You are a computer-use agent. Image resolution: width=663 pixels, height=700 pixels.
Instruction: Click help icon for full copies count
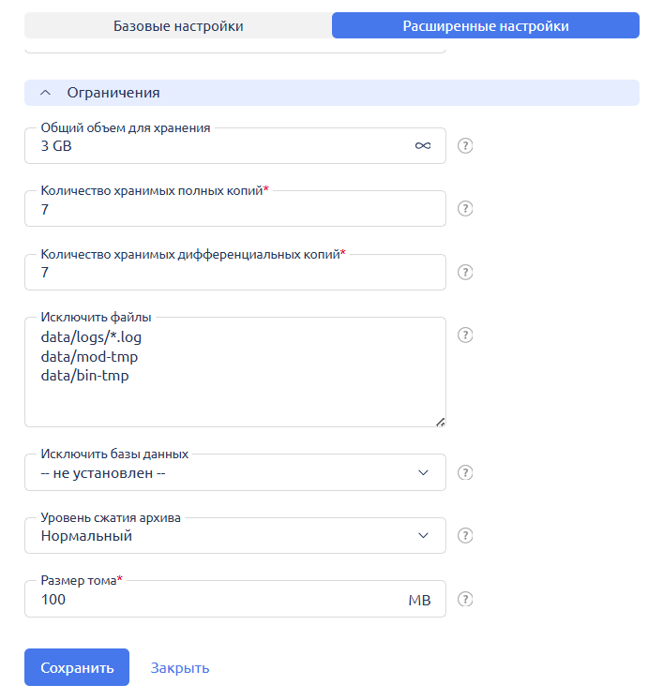click(464, 209)
